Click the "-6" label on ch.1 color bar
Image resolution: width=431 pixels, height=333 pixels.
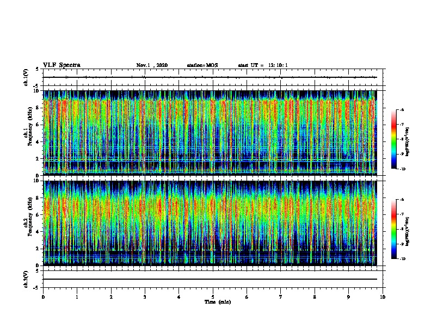(402, 109)
